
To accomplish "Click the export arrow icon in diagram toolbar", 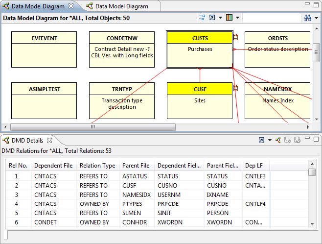I will click(212, 18).
